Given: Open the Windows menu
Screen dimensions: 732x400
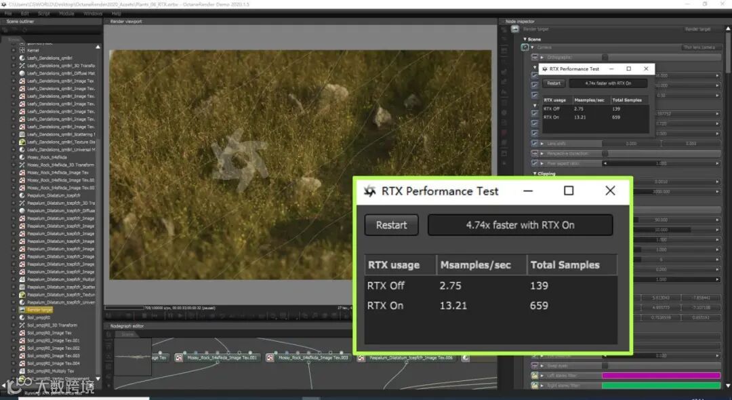Looking at the screenshot, I should point(93,14).
